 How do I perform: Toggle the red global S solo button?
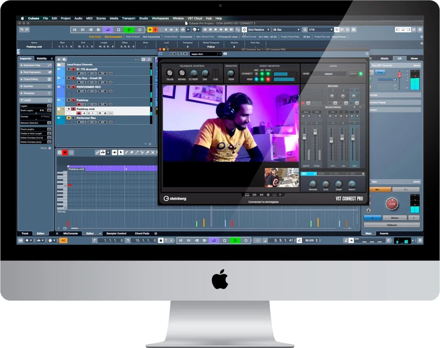click(x=155, y=30)
